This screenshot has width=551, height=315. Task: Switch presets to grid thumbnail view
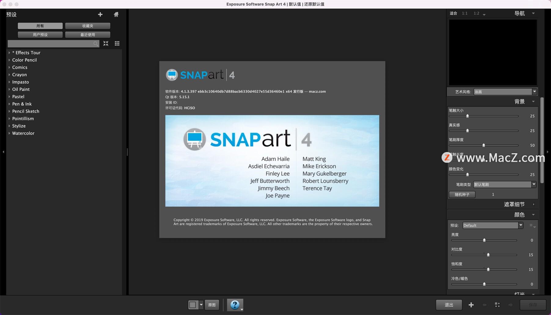(117, 43)
